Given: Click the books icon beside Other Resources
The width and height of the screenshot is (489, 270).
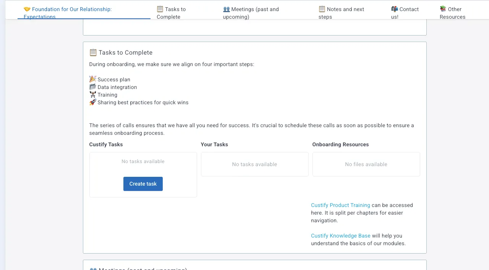Looking at the screenshot, I should (x=443, y=9).
